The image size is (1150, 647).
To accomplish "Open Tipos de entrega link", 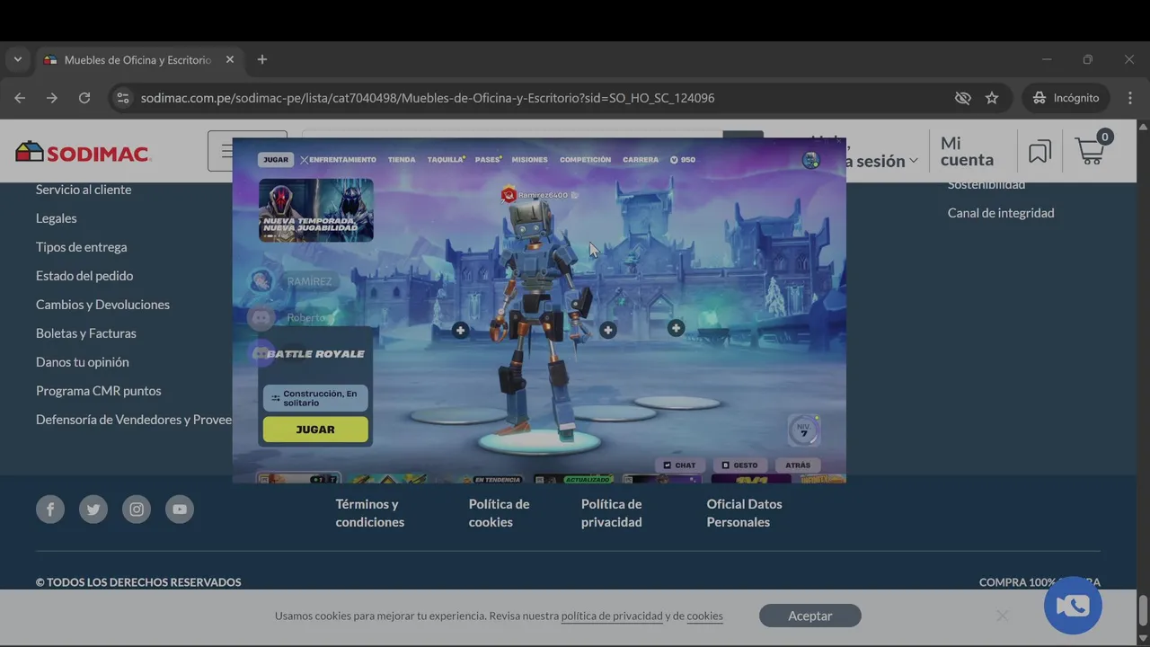I will point(81,247).
